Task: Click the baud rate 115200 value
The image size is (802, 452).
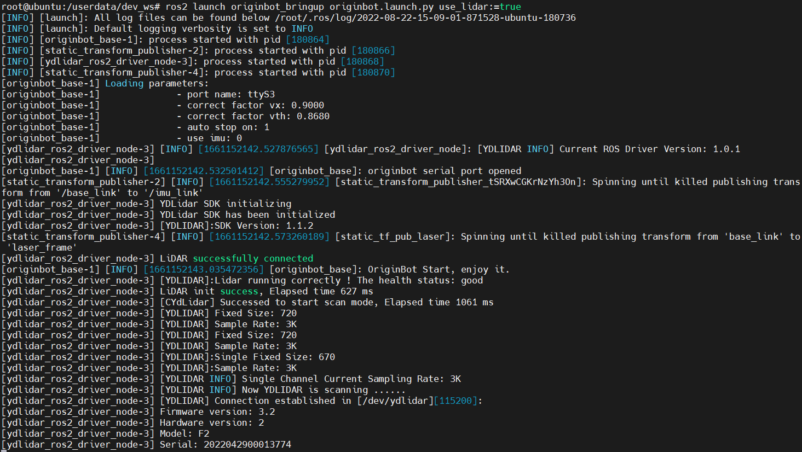Action: click(455, 401)
